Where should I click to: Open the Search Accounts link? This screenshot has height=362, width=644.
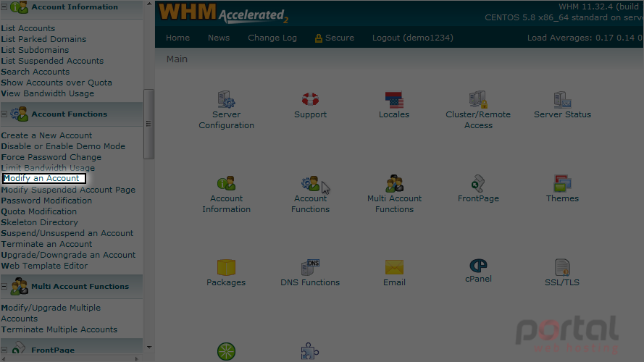35,72
